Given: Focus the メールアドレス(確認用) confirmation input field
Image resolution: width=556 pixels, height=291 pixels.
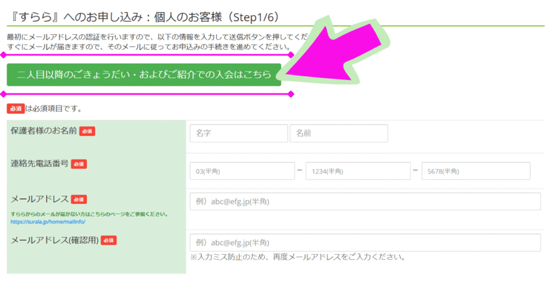Looking at the screenshot, I should (365, 242).
